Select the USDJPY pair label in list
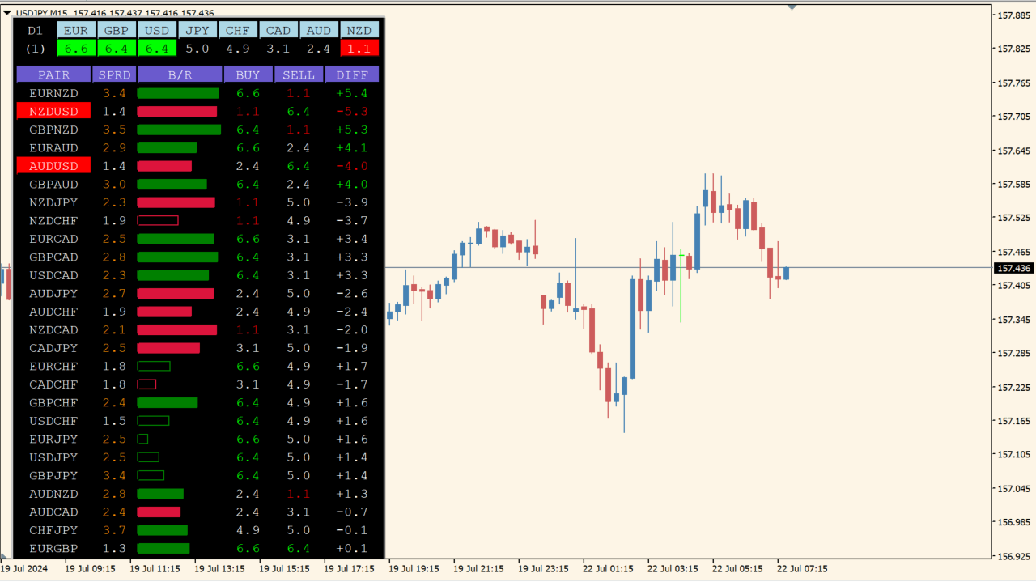Image resolution: width=1036 pixels, height=582 pixels. tap(53, 457)
